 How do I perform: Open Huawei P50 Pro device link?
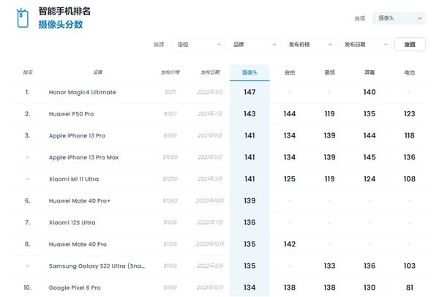(71, 114)
